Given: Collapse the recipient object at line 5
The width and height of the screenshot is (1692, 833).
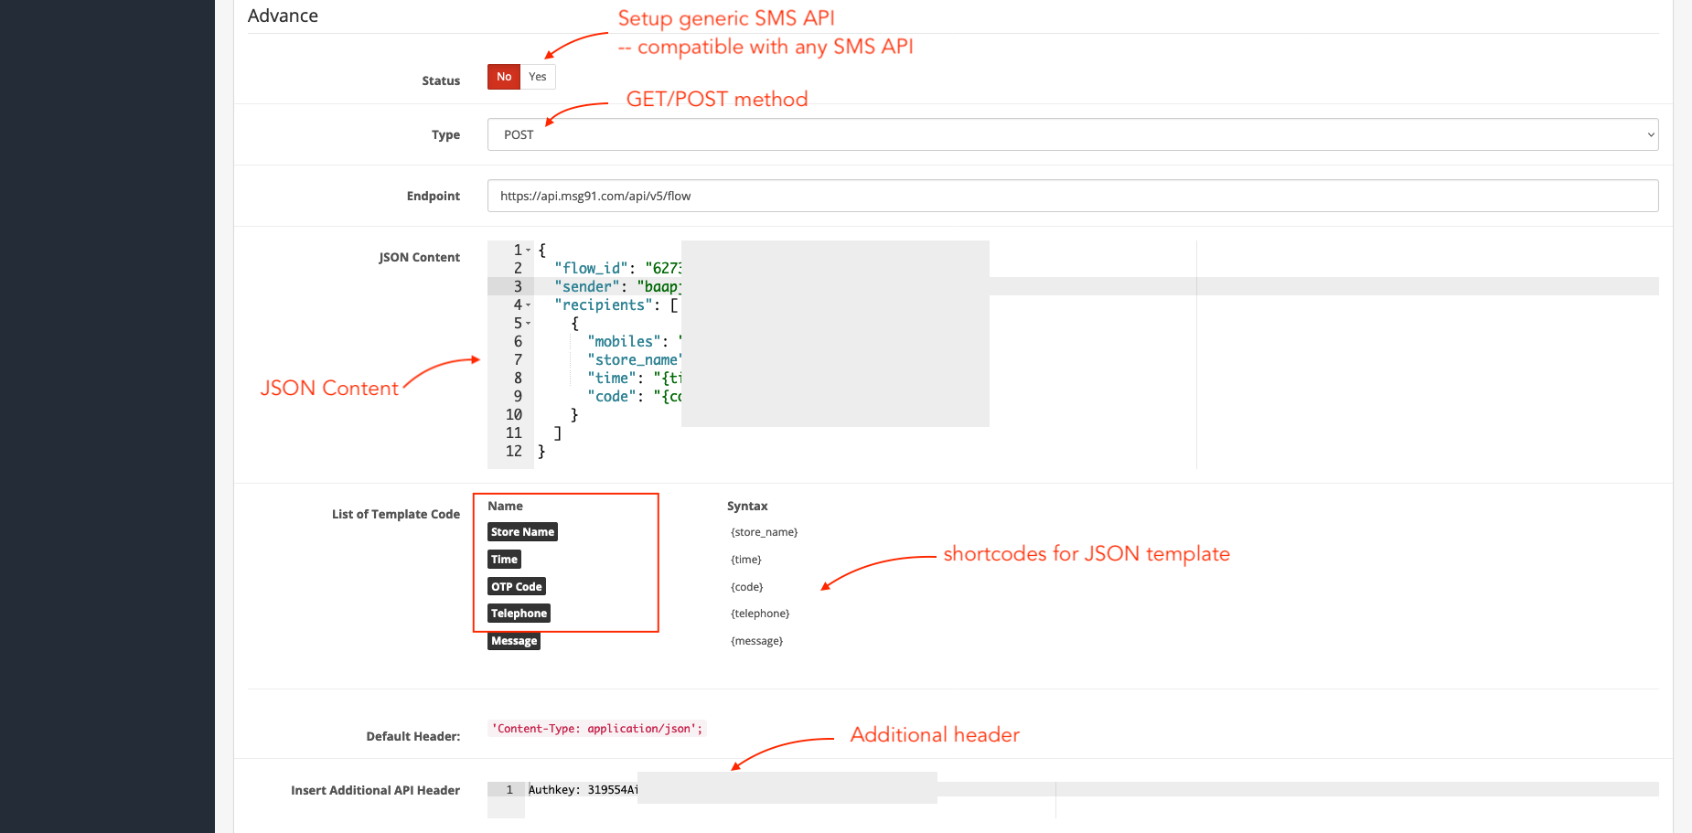Looking at the screenshot, I should tap(526, 323).
